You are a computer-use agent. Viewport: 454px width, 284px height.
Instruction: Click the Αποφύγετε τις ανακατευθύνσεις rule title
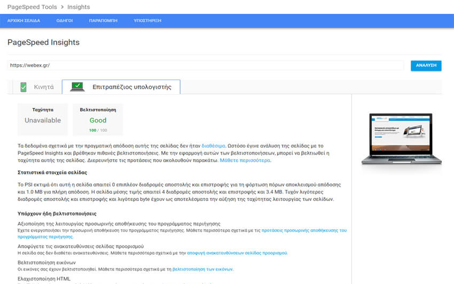click(x=81, y=247)
